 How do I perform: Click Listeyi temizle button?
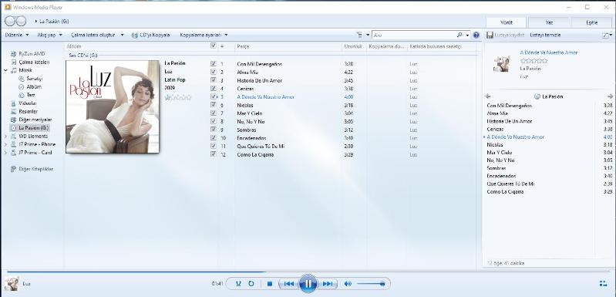(x=545, y=35)
